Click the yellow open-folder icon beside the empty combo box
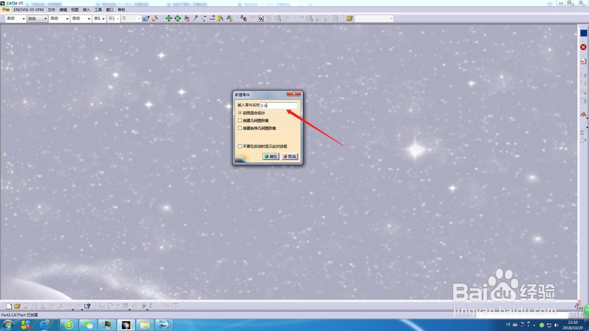 pyautogui.click(x=349, y=18)
